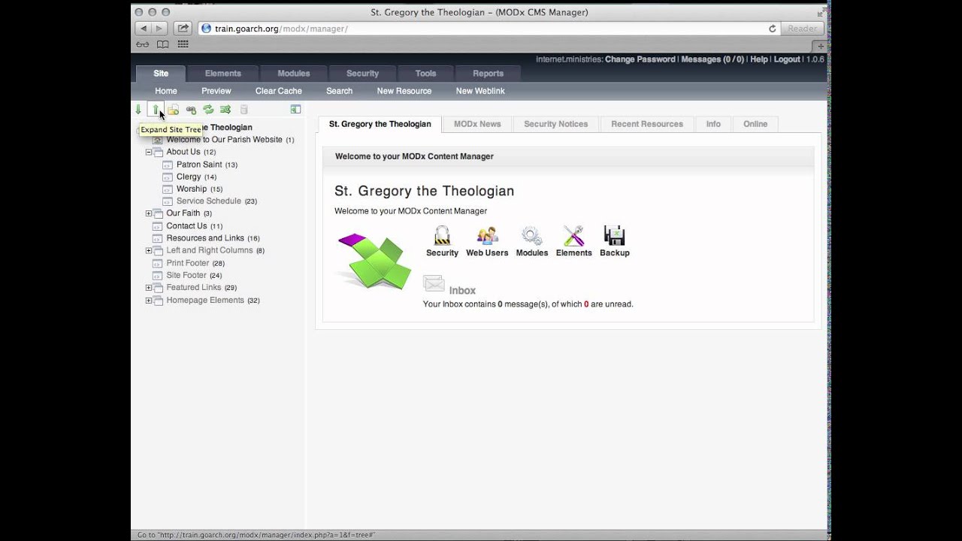Select Site Footer (24) in the site tree
The width and height of the screenshot is (962, 541).
[194, 275]
